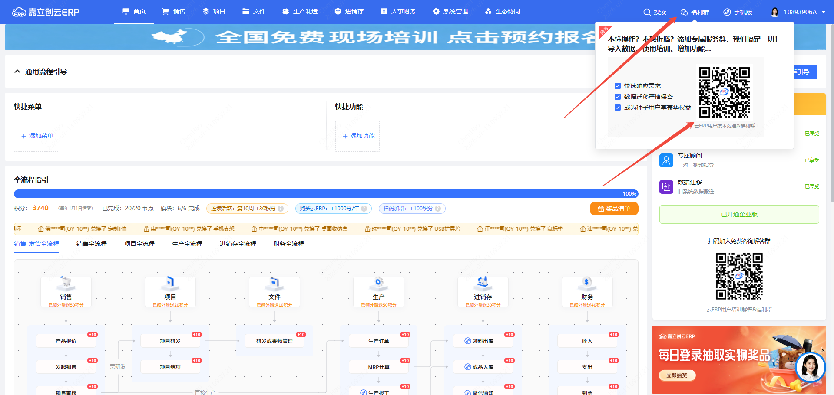Click the 嘉立创云ERP logo
Screen dimensions: 834x395
click(x=46, y=12)
